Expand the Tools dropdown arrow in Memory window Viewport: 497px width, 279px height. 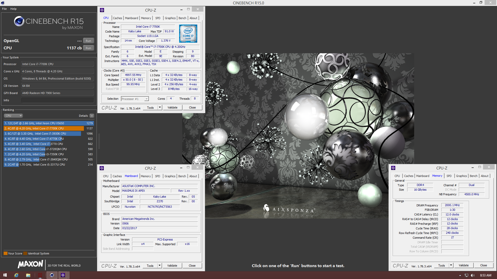pyautogui.click(x=451, y=265)
